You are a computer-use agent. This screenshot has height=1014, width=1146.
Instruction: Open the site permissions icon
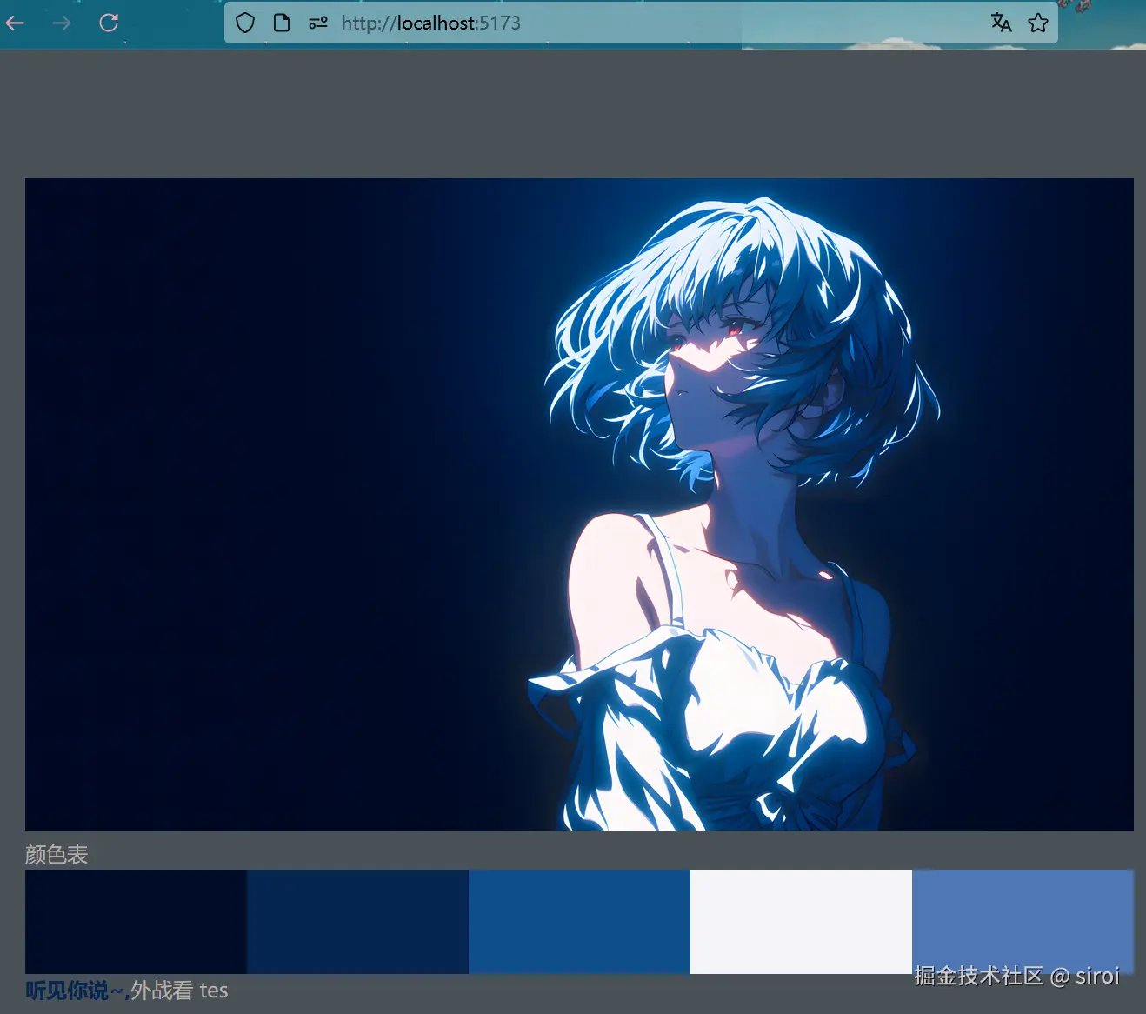click(x=317, y=23)
